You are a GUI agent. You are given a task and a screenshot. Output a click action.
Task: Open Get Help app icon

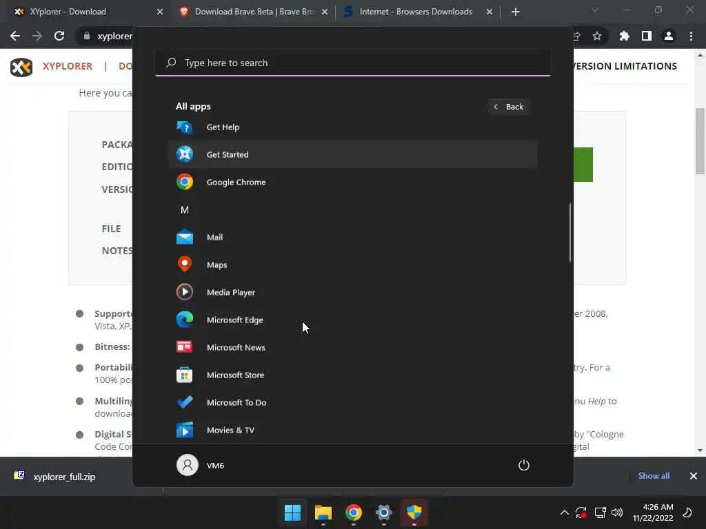tap(185, 127)
